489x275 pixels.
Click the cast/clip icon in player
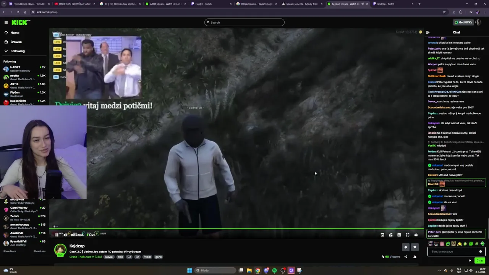[x=391, y=235]
